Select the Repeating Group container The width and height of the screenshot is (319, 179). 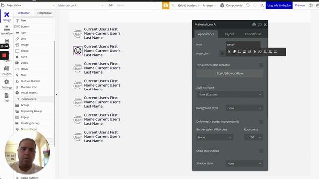coord(31,111)
